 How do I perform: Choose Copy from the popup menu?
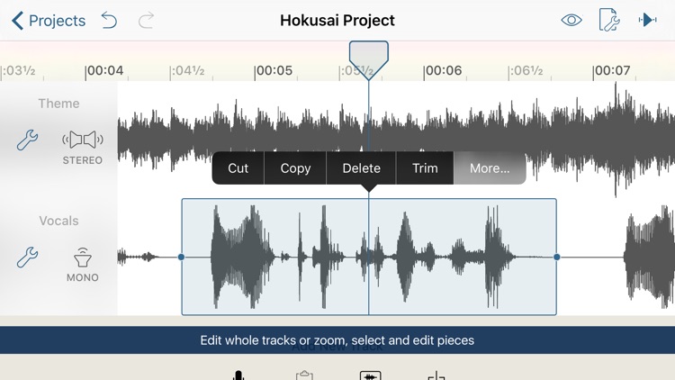coord(295,168)
